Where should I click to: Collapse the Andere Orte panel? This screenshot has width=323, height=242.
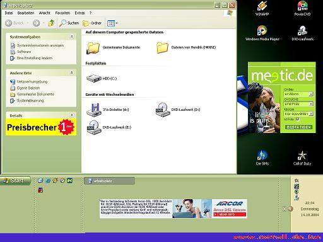(x=72, y=72)
